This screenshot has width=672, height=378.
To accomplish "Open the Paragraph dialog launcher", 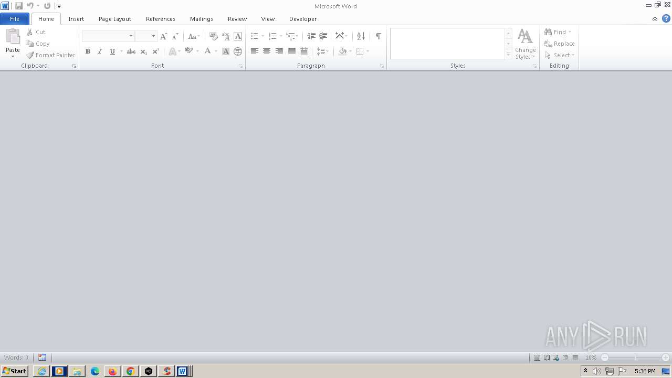I will coord(382,66).
